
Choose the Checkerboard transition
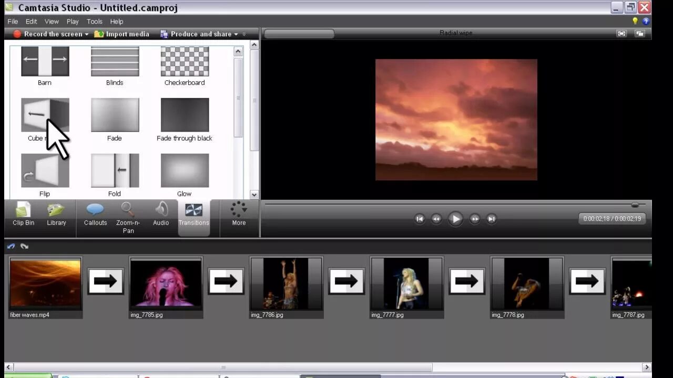tap(185, 61)
